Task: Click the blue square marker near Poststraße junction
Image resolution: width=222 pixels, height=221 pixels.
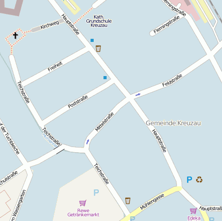Action: click(x=105, y=78)
